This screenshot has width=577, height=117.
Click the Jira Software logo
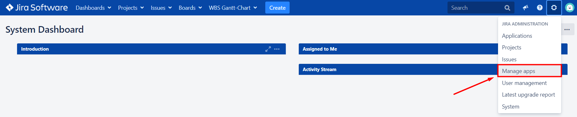click(37, 8)
